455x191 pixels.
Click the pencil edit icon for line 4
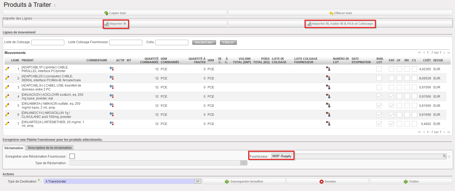point(7,96)
